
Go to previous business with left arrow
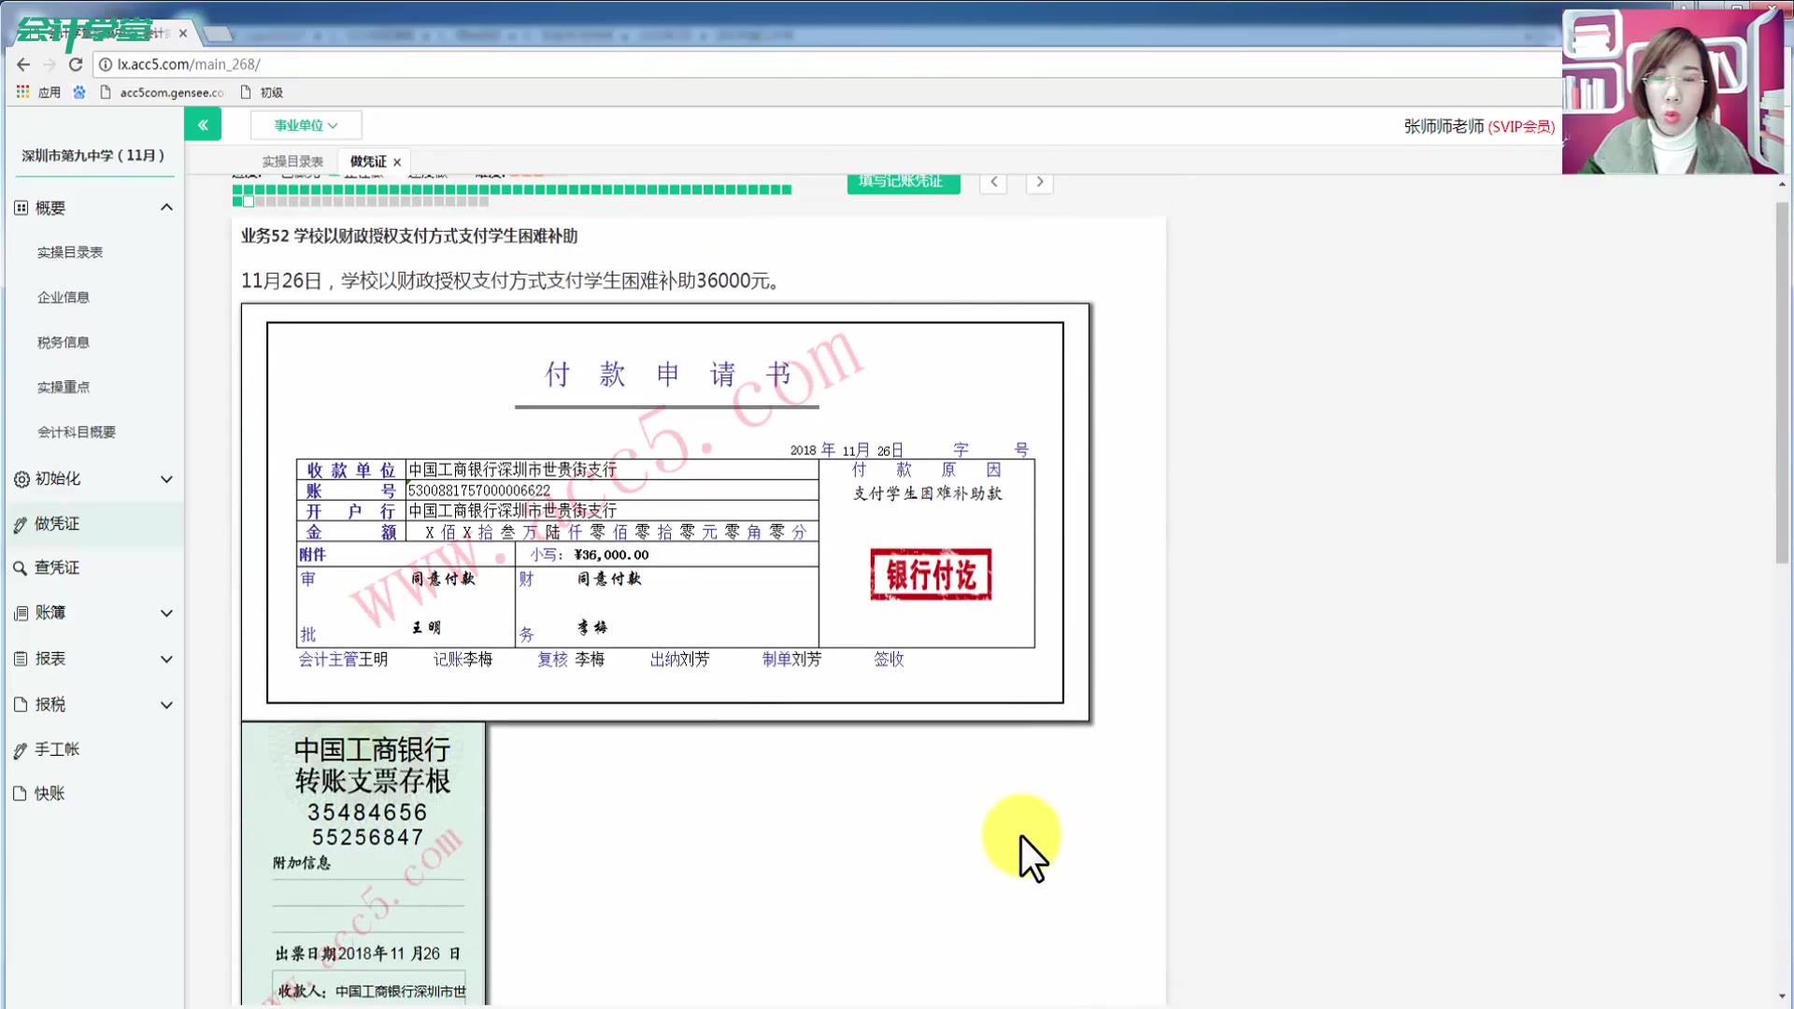(x=993, y=182)
